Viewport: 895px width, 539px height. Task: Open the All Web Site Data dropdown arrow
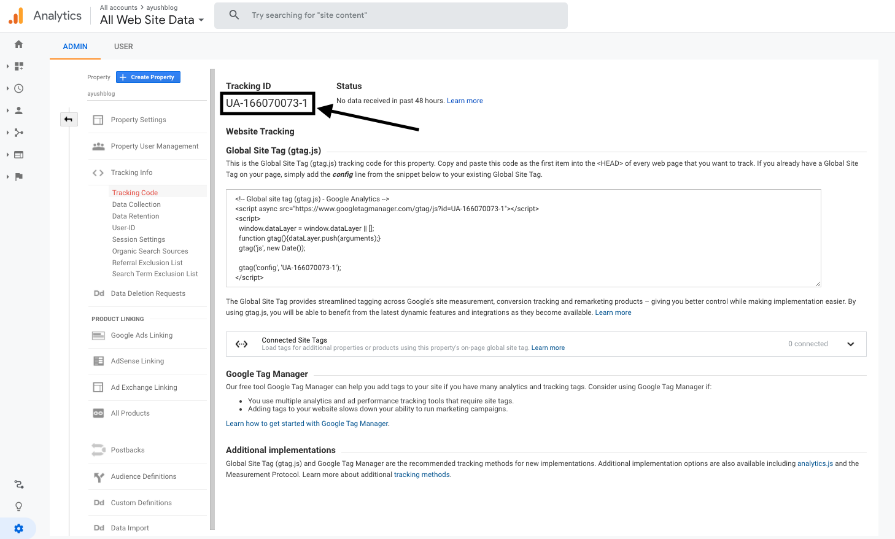click(201, 20)
